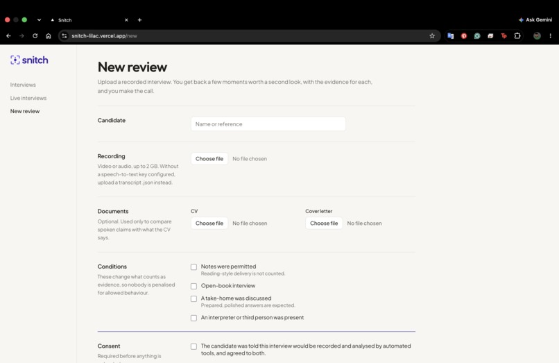Screen dimensions: 559x363
Task: Click 'Prepared, polished answers are expected.' text
Action: 248,305
